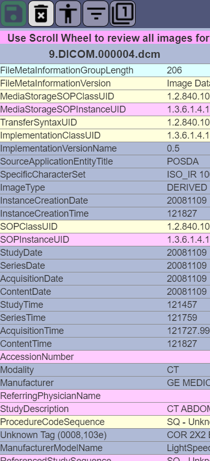Click the MediaStorageSOPInstanceUID tag row
Screen dimensions: 210x461
coord(105,109)
